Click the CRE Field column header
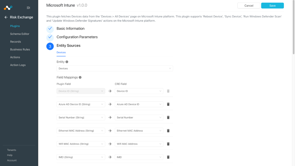 coord(121,84)
